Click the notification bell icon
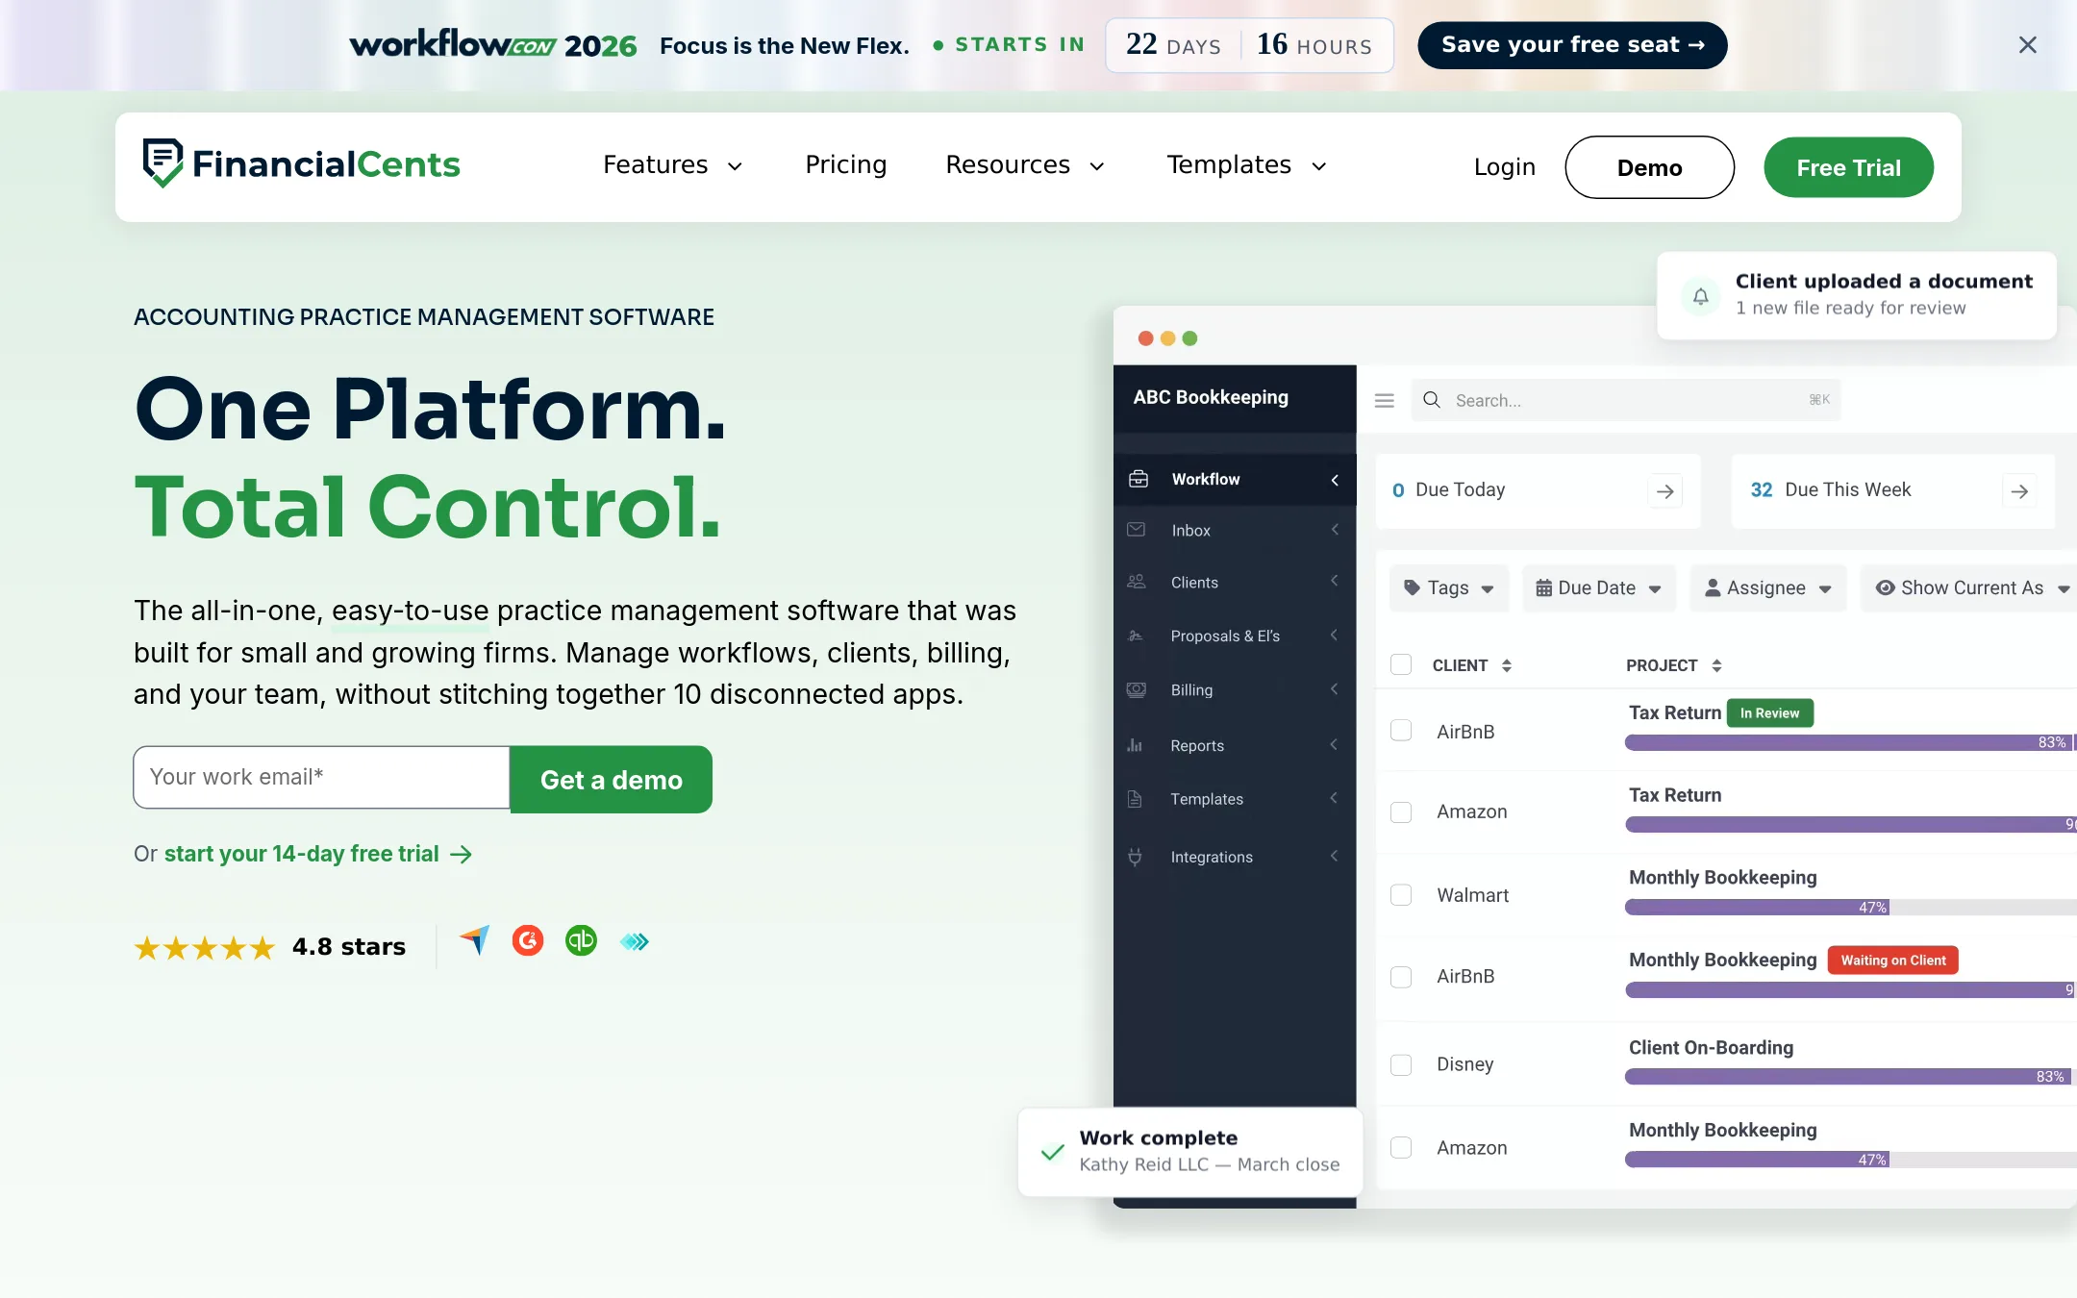 [x=1700, y=296]
